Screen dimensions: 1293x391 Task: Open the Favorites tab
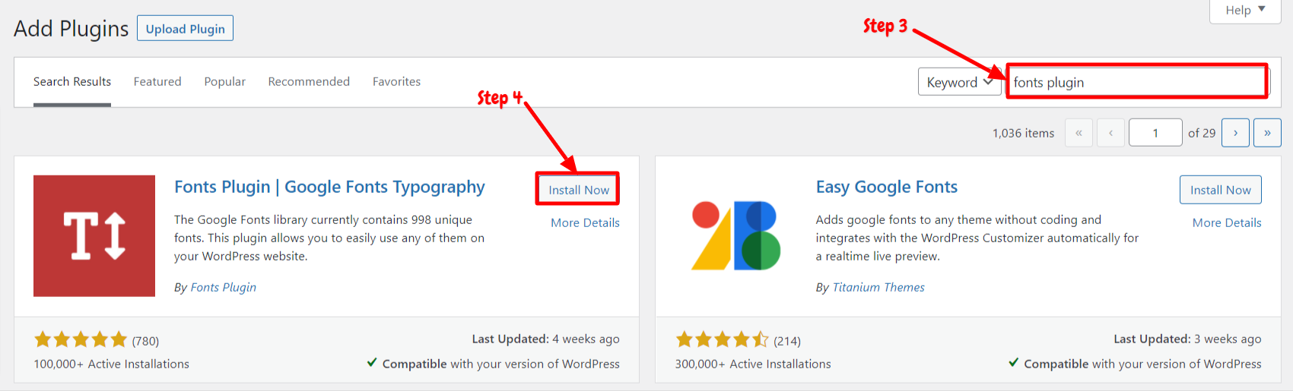(x=396, y=81)
